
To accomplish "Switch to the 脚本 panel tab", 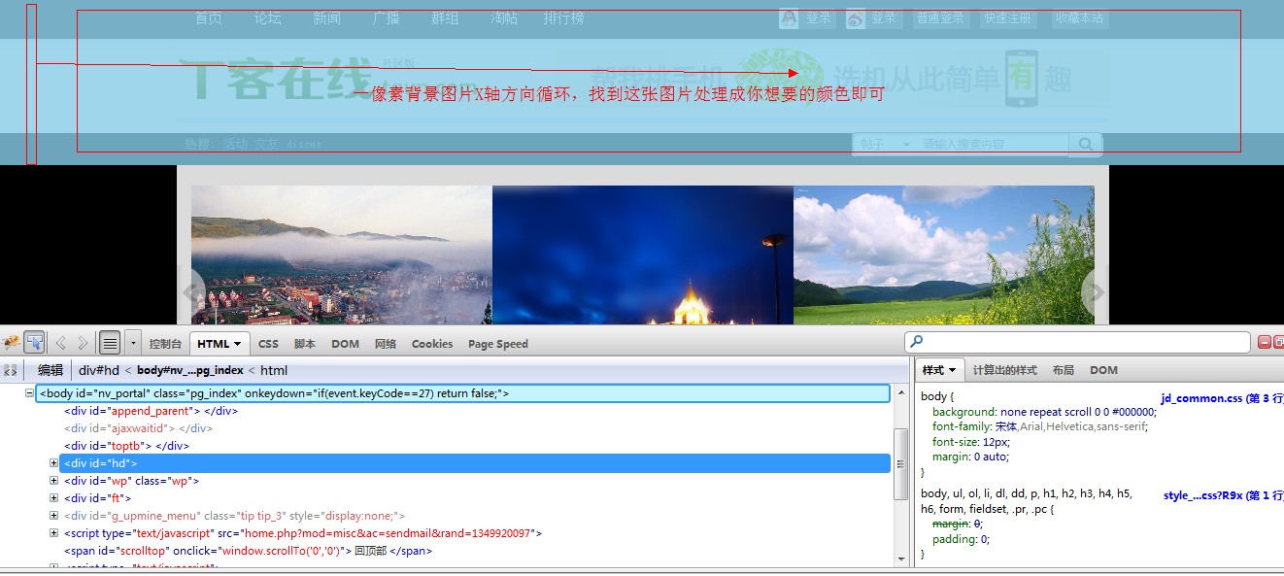I will click(305, 344).
